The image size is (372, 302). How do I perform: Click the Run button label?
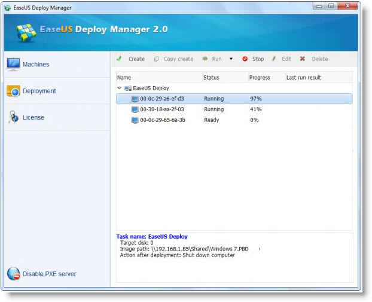[x=217, y=59]
